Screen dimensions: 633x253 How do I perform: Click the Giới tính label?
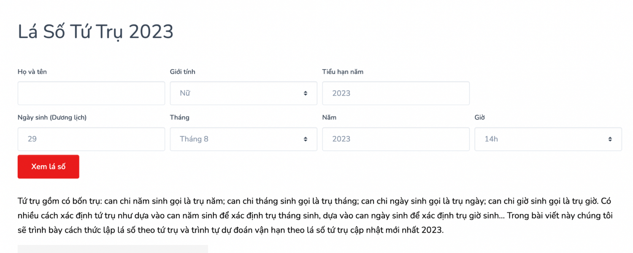tap(182, 72)
